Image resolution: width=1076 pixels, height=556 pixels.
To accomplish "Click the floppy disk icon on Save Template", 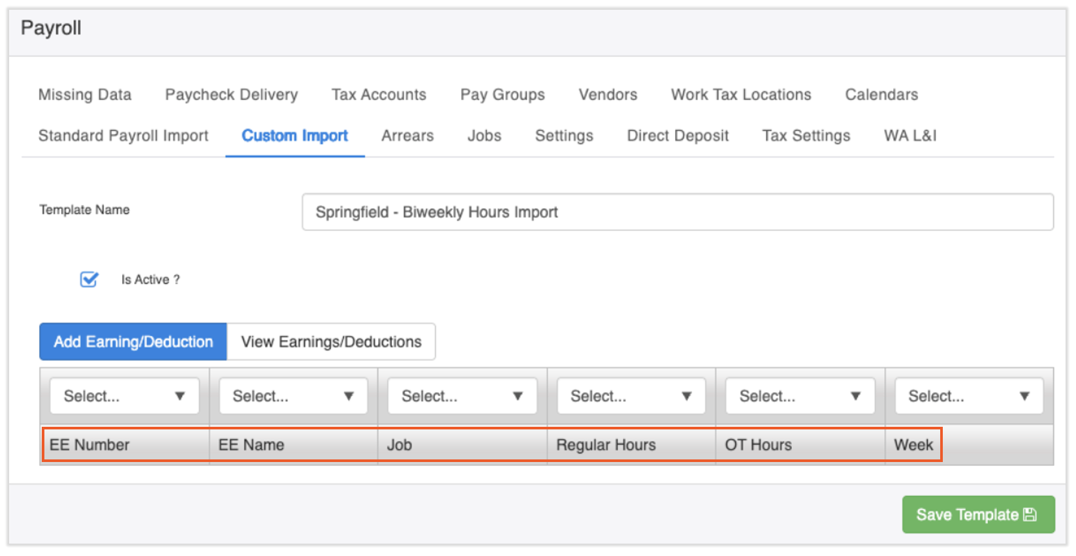I will pyautogui.click(x=1030, y=515).
